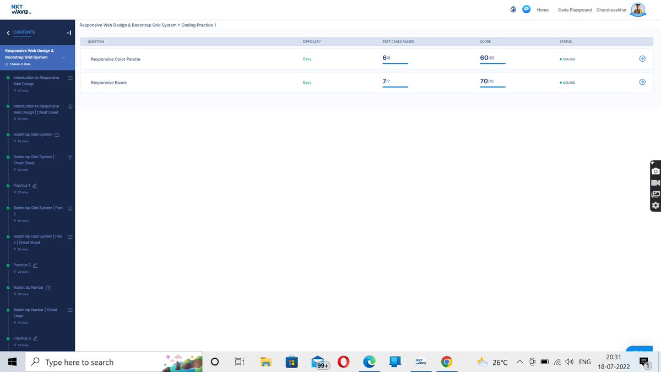Click the SCORE column header
The height and width of the screenshot is (372, 661).
(485, 42)
